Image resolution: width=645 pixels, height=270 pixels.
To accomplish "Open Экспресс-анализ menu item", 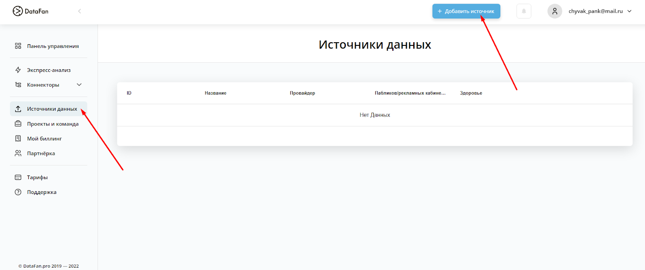I will click(x=48, y=70).
